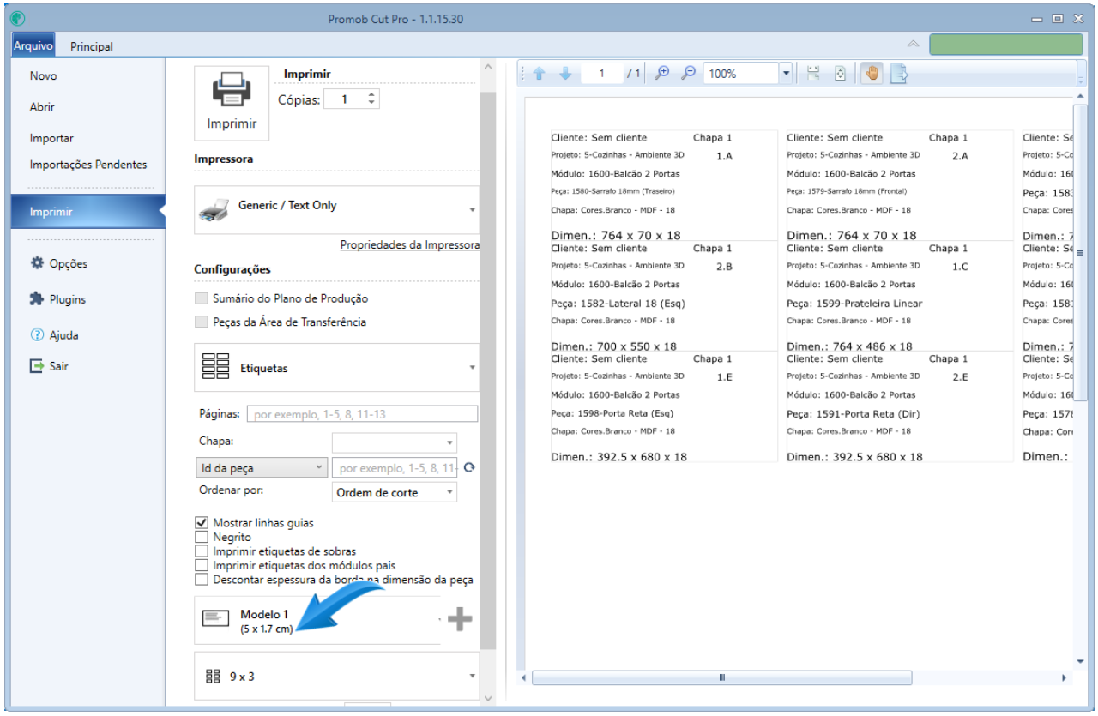
Task: Choose Importar from the sidebar menu
Action: click(51, 138)
